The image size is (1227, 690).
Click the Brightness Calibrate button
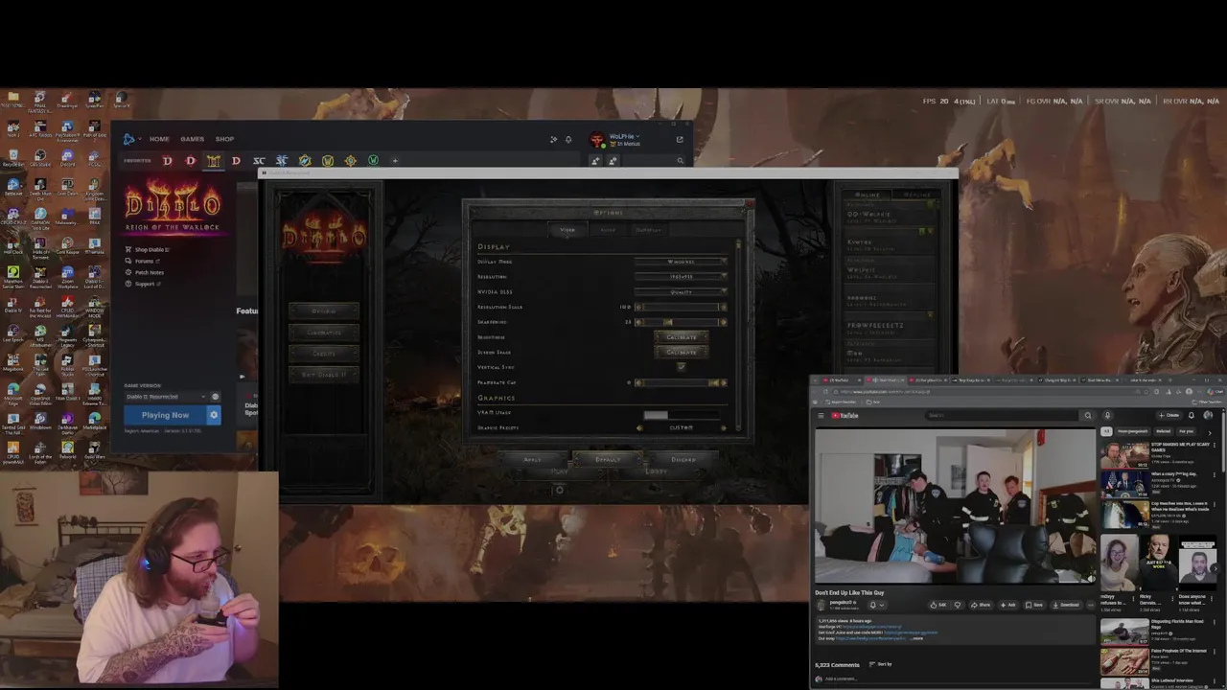[682, 337]
